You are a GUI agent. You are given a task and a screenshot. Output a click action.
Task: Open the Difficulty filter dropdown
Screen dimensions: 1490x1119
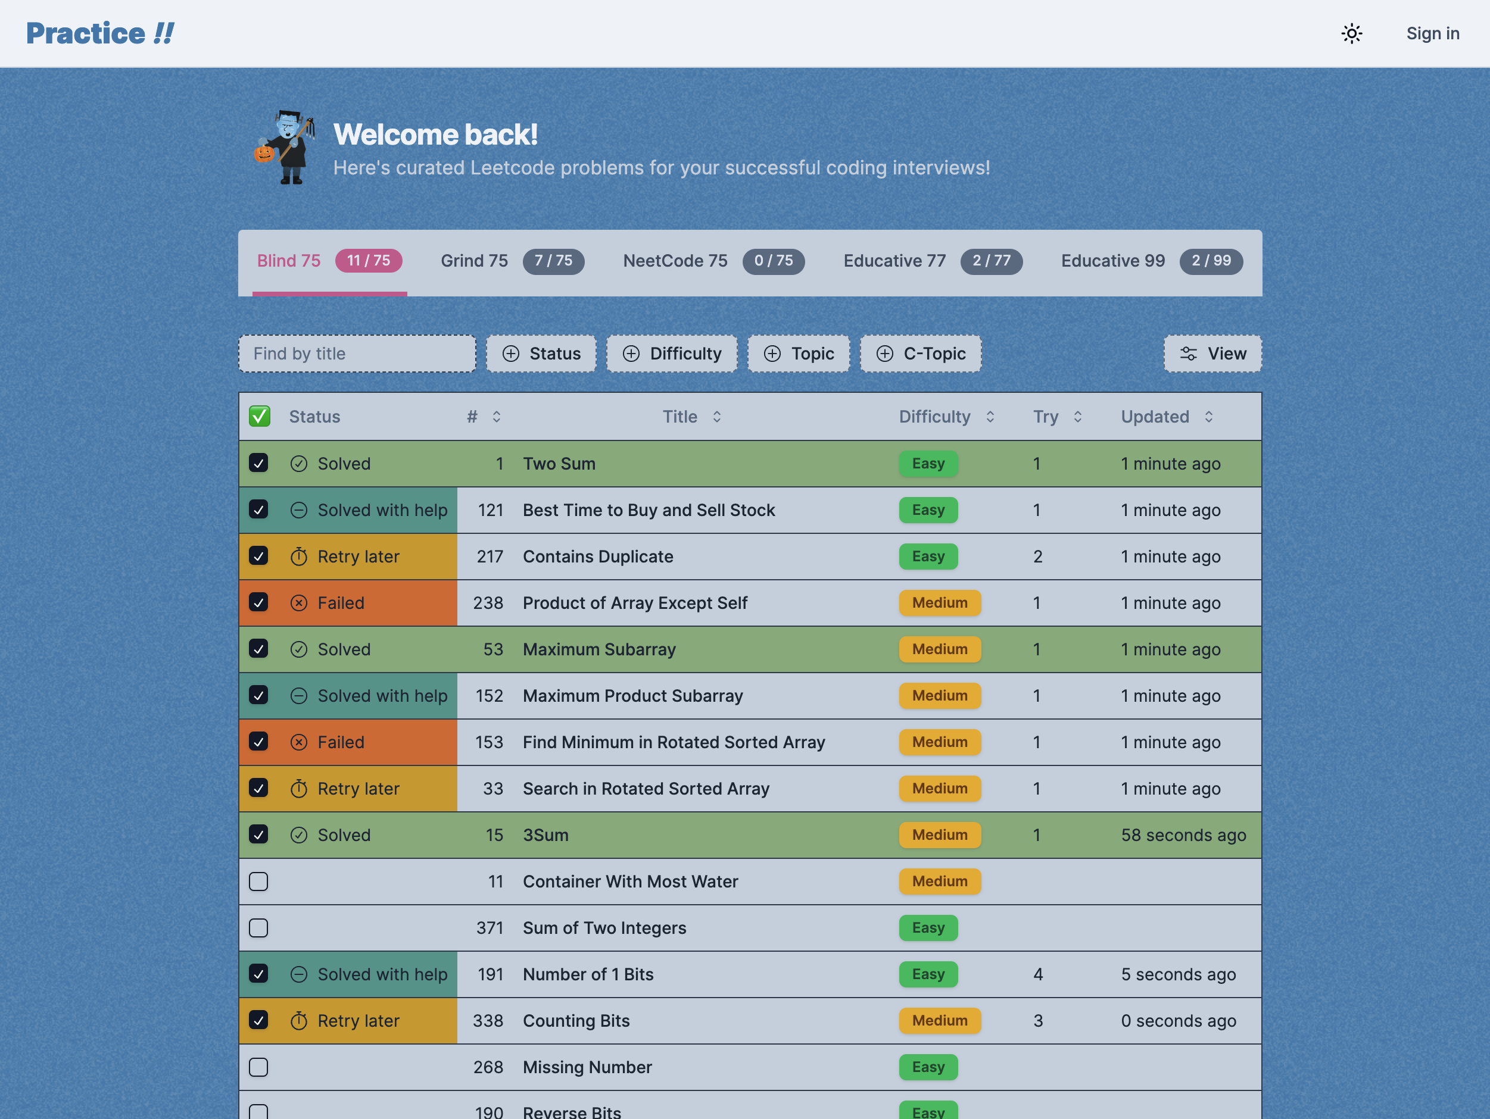(x=672, y=354)
